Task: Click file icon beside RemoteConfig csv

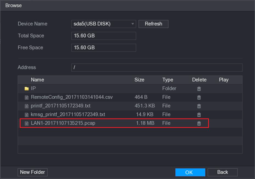Action: 26,97
